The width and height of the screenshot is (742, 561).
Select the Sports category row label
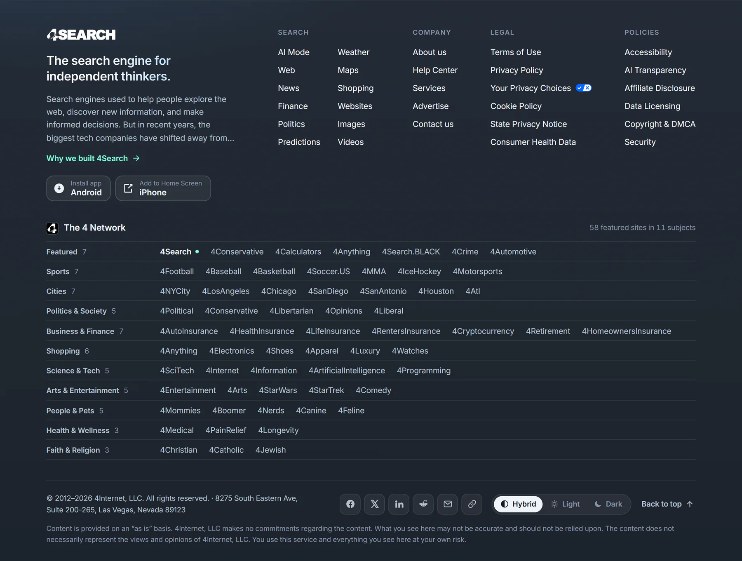(x=58, y=272)
